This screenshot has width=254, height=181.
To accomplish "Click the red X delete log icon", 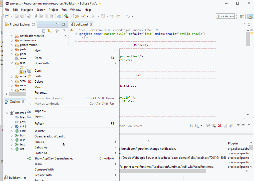I will 220,126.
